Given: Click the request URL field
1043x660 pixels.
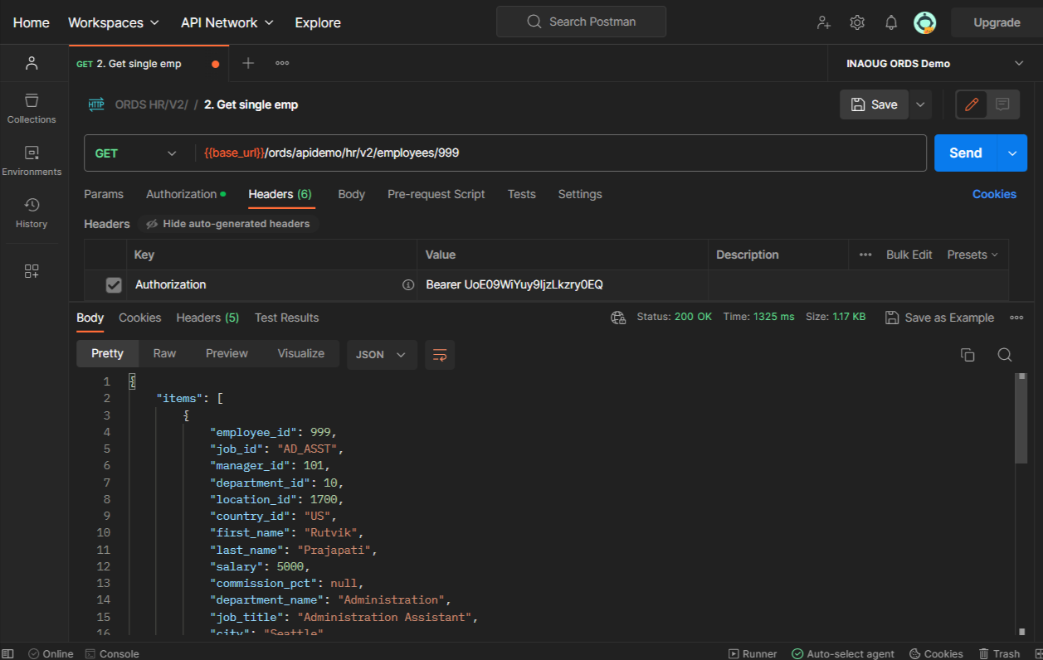Looking at the screenshot, I should 561,153.
